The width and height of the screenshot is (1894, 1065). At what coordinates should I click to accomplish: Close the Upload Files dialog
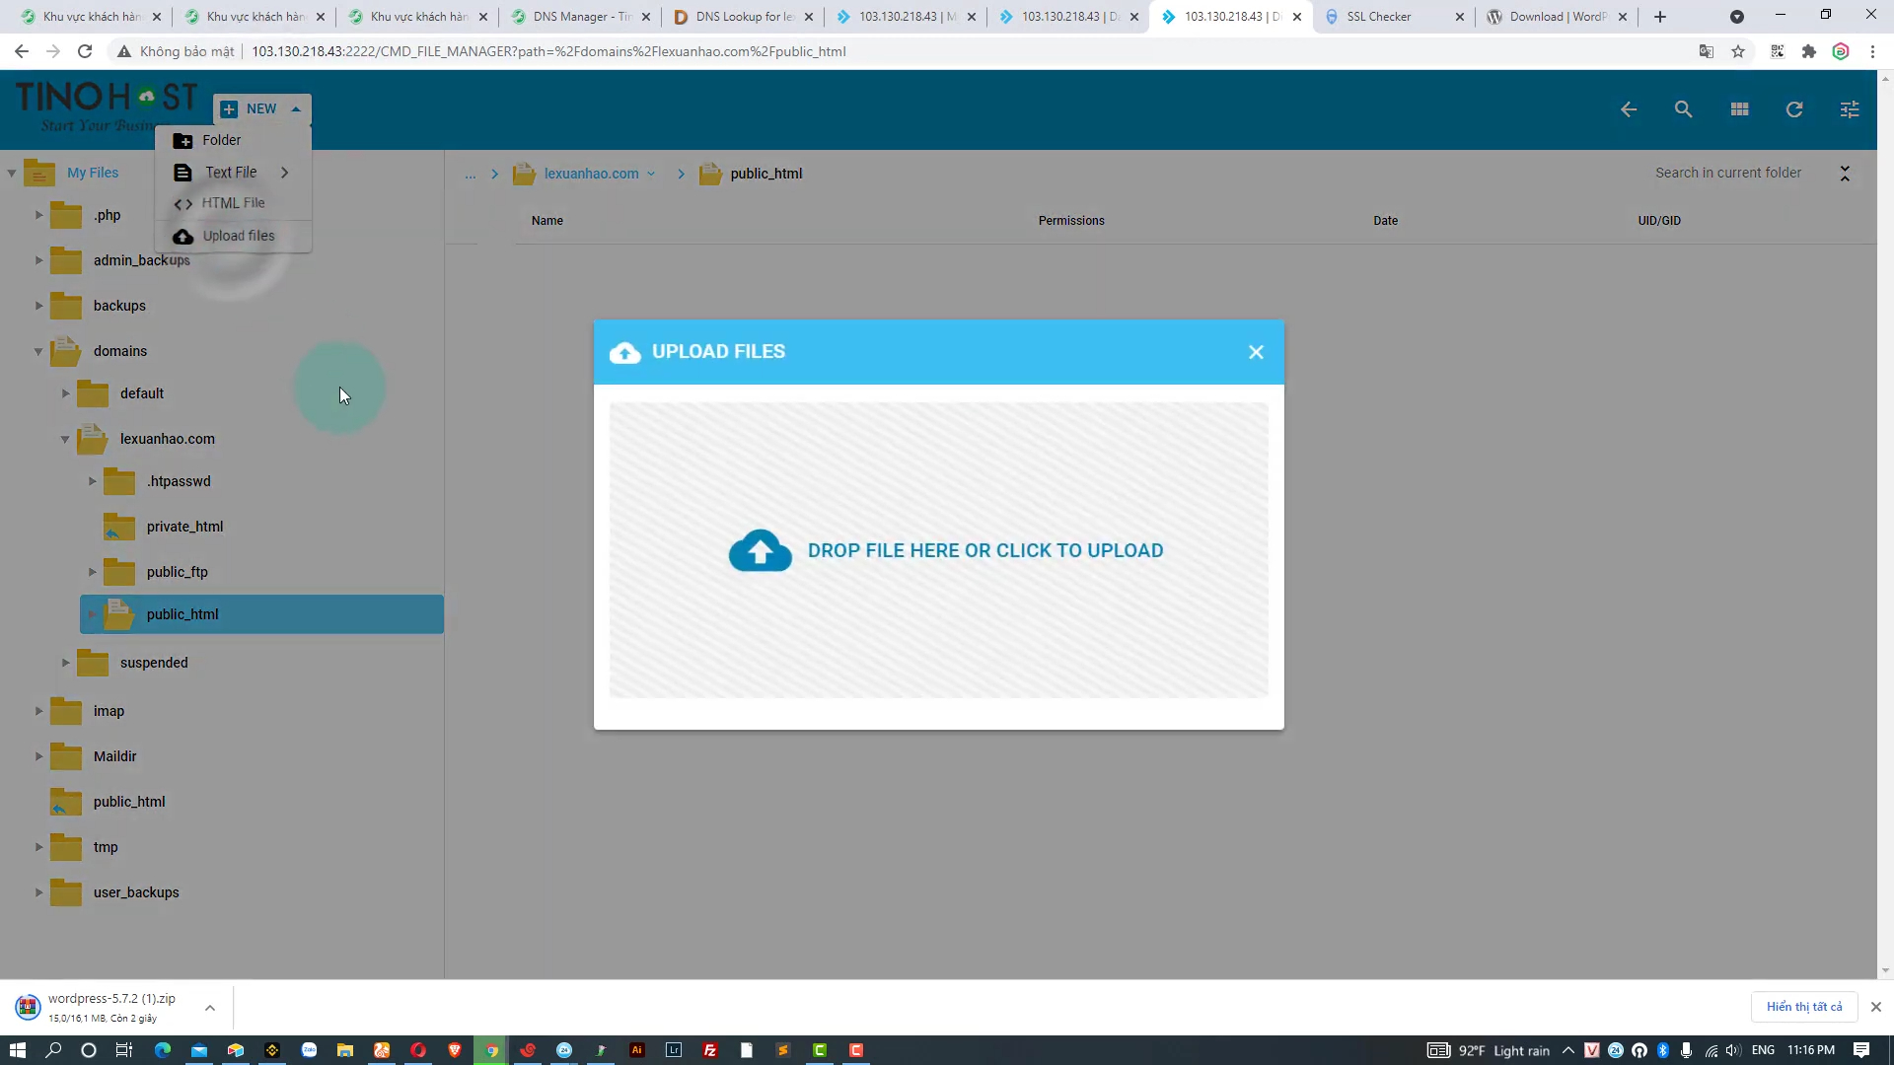point(1257,351)
